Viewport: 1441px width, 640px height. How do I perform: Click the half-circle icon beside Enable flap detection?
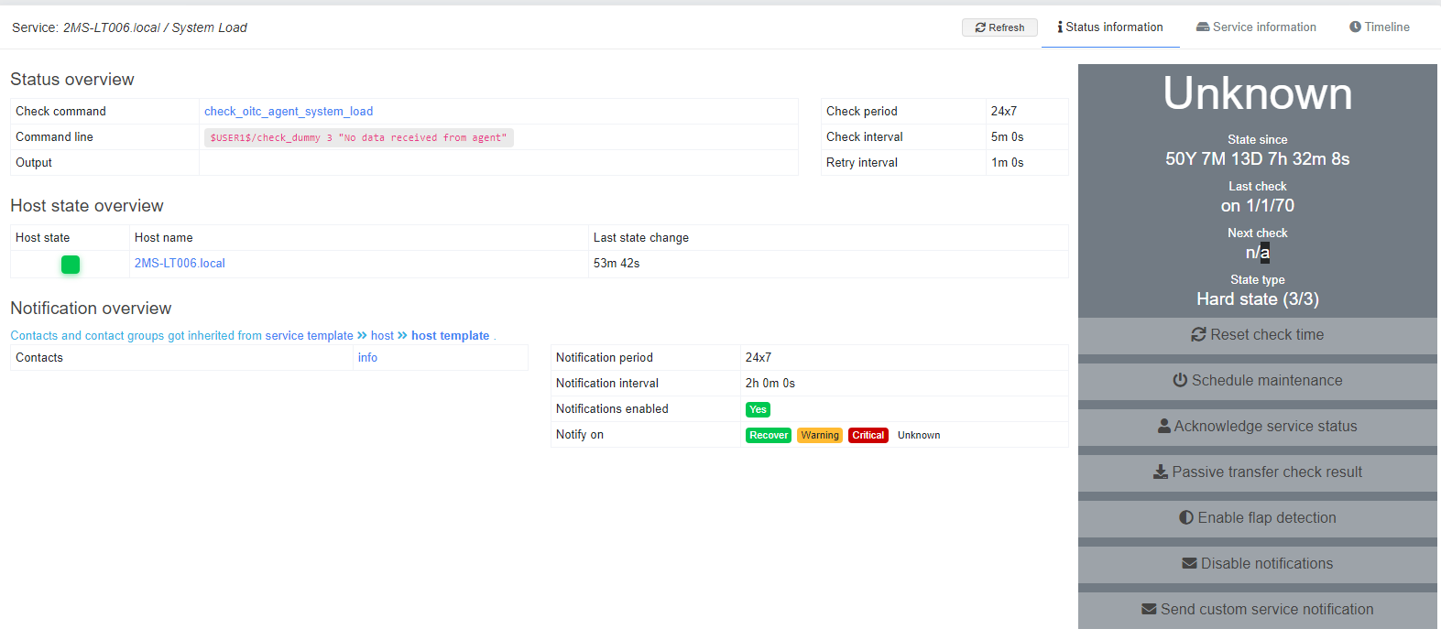pyautogui.click(x=1186, y=518)
